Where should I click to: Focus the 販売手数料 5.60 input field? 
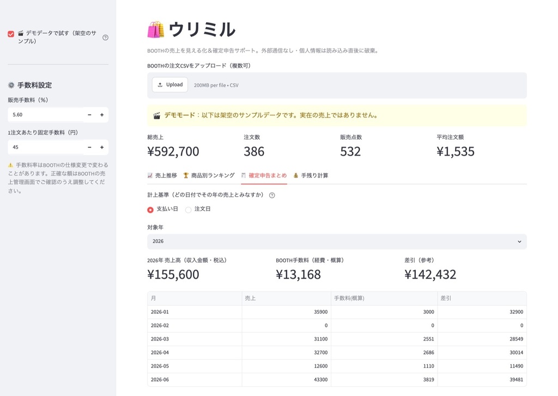click(46, 115)
